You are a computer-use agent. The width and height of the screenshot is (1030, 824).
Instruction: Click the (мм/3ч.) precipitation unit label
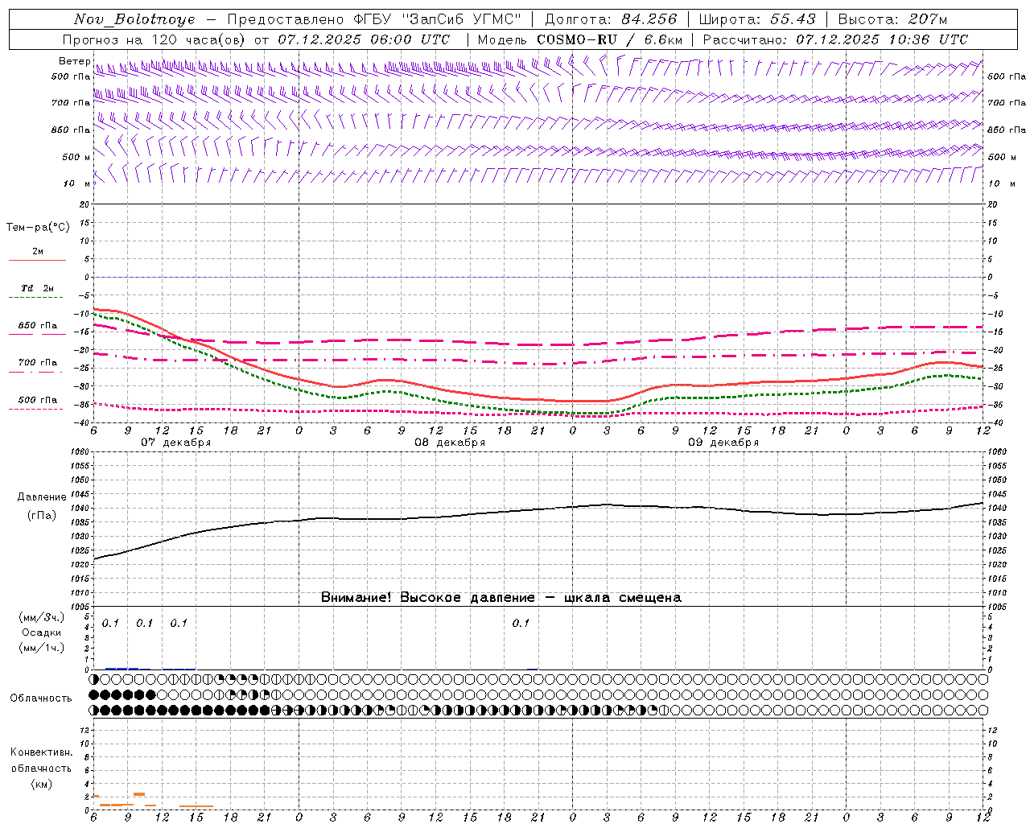tap(42, 617)
